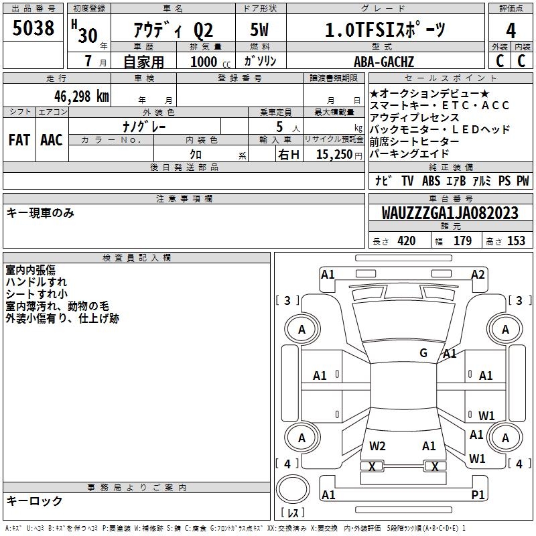Select inspector note 室内内張傷
The image size is (536, 536).
point(30,270)
